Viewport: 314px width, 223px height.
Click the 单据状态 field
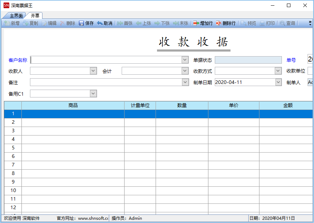(248, 60)
